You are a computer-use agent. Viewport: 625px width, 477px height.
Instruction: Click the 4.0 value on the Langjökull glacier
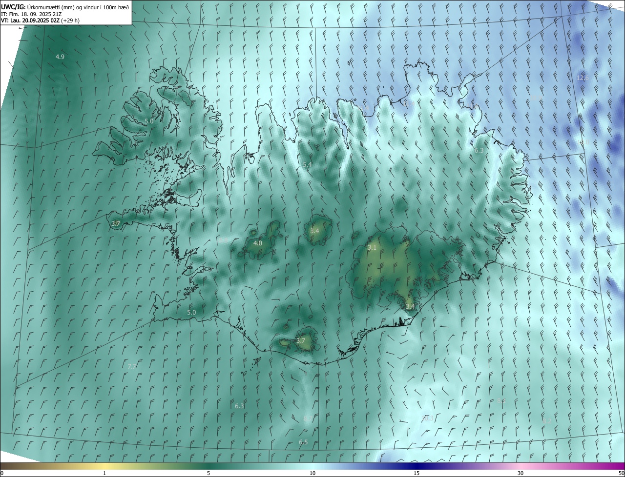click(257, 243)
